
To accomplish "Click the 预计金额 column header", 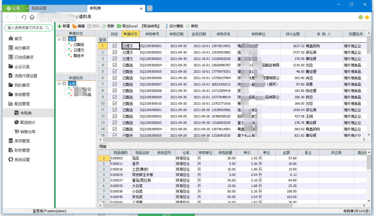I will (293, 34).
